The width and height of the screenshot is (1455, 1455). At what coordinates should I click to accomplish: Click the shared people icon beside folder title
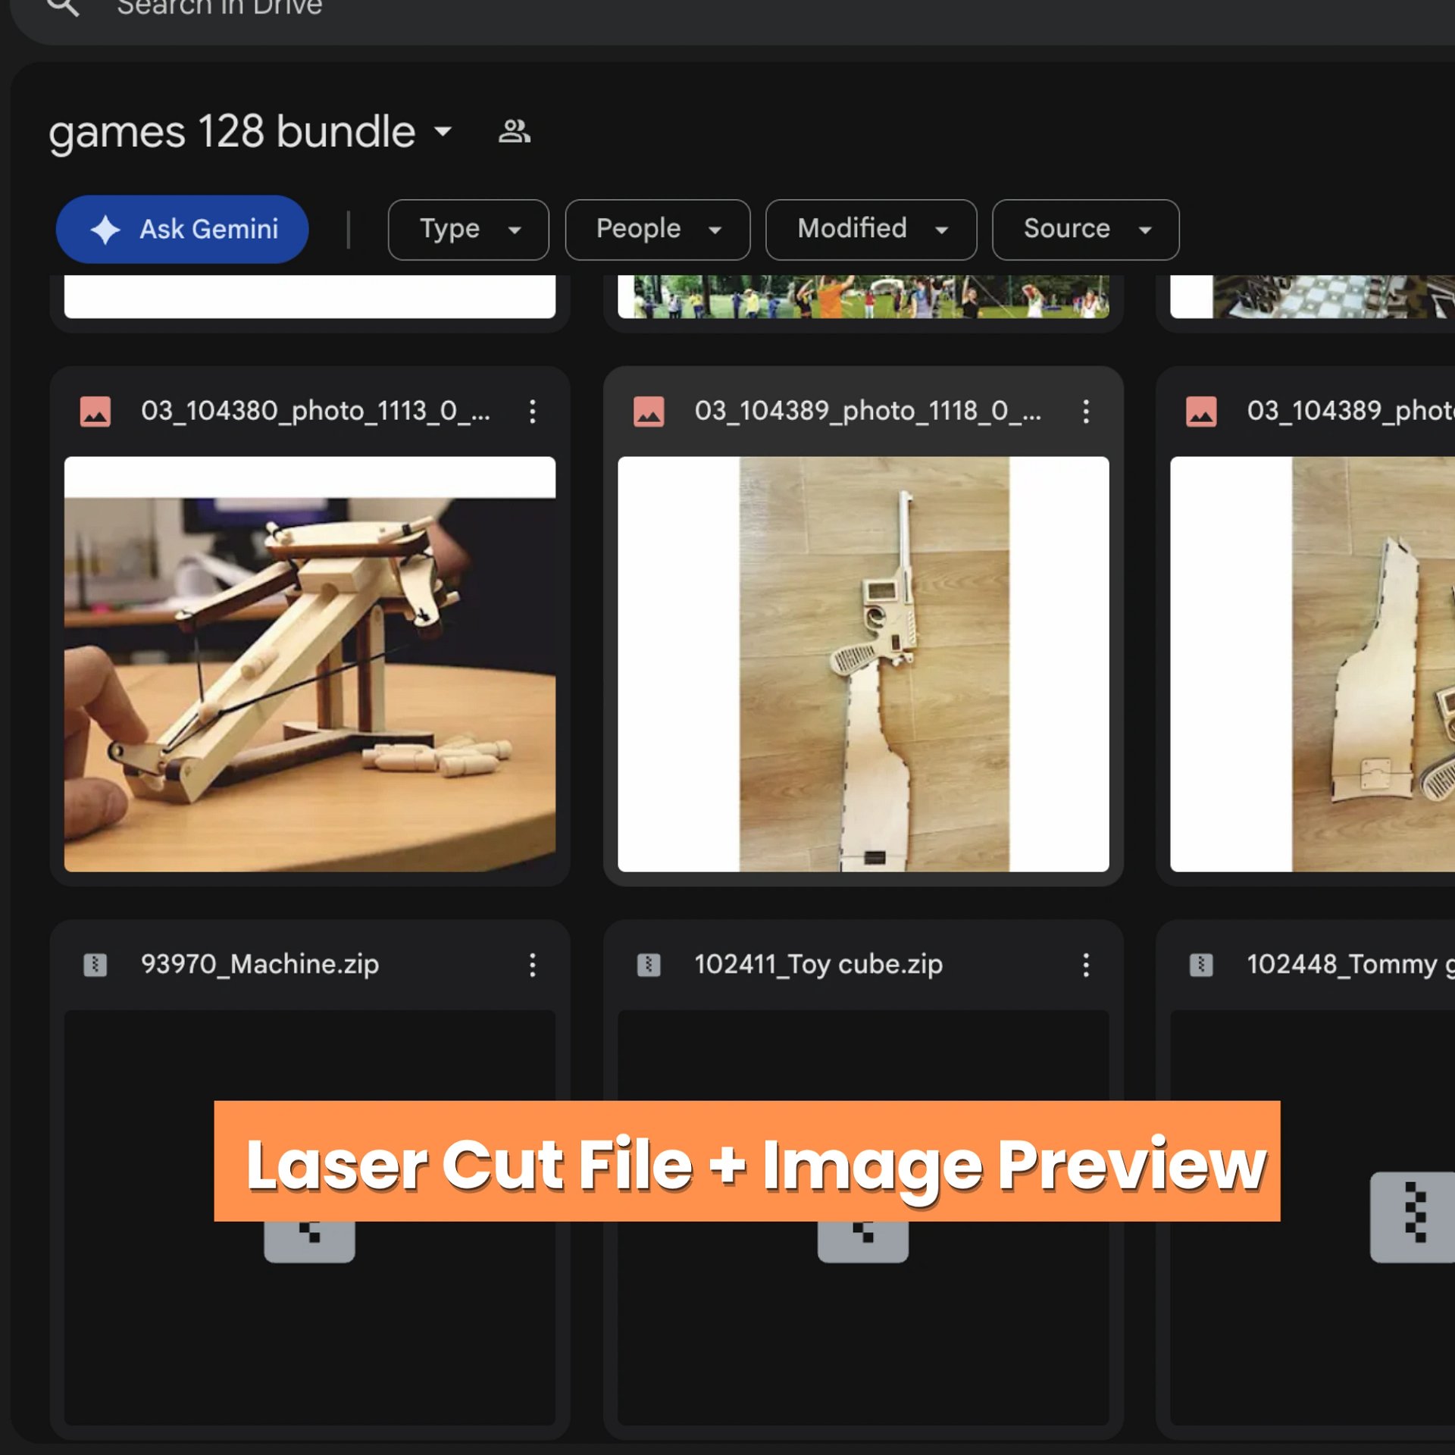click(x=515, y=132)
